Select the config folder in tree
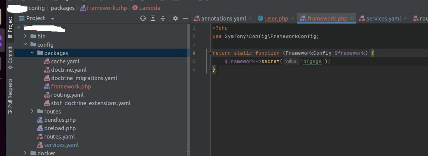The image size is (428, 156). (x=45, y=44)
